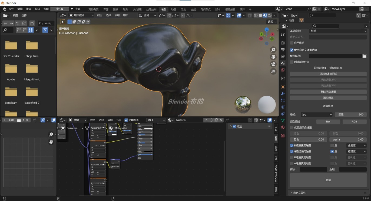371x201 pixels.
Task: Open the Object properties orange square icon
Action: [x=283, y=87]
